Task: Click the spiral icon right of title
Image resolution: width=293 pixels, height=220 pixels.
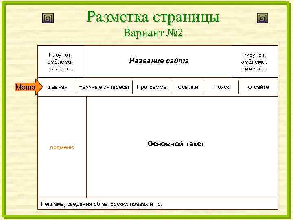Action: (x=262, y=18)
